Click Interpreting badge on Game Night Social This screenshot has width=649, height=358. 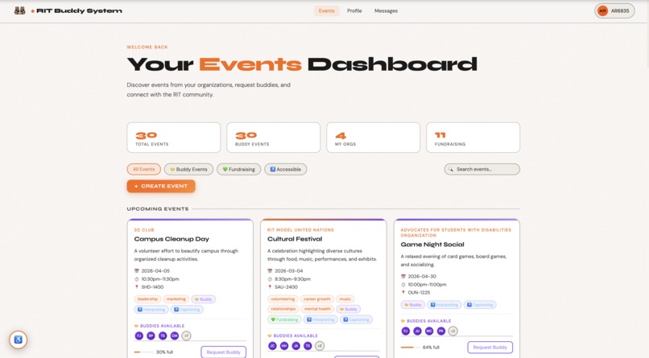(444, 305)
